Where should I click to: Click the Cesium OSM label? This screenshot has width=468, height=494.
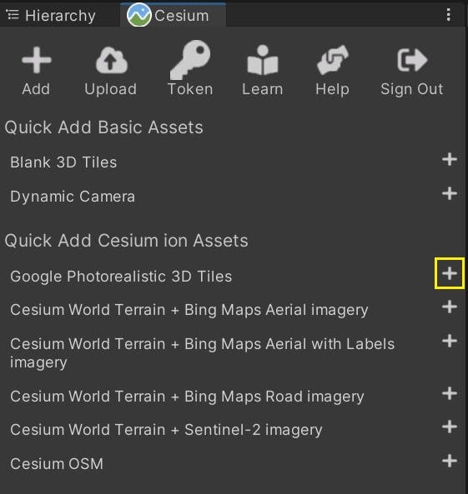pyautogui.click(x=57, y=464)
